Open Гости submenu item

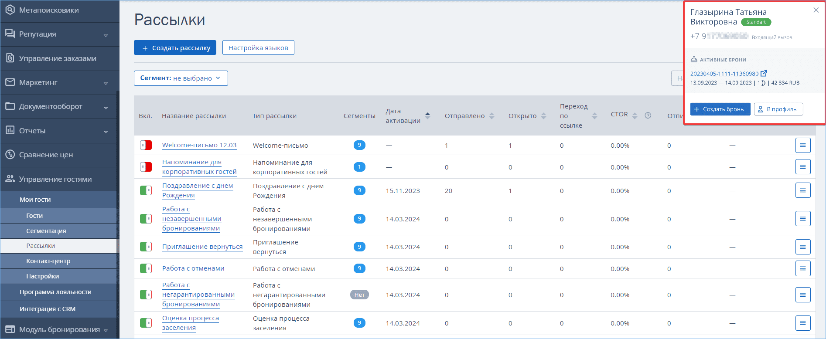(x=58, y=216)
